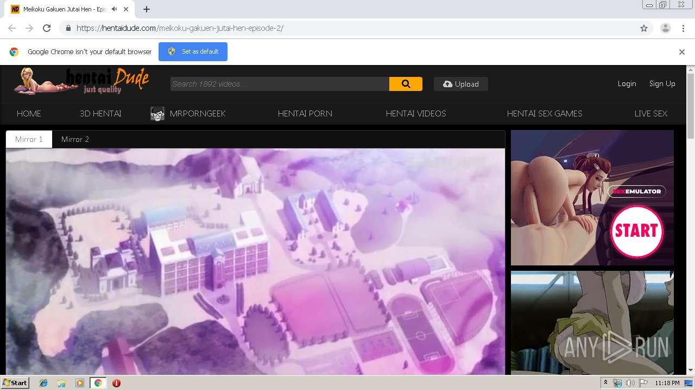Click the pink START circle in the ad
Screen dimensions: 695x390
[x=637, y=231]
